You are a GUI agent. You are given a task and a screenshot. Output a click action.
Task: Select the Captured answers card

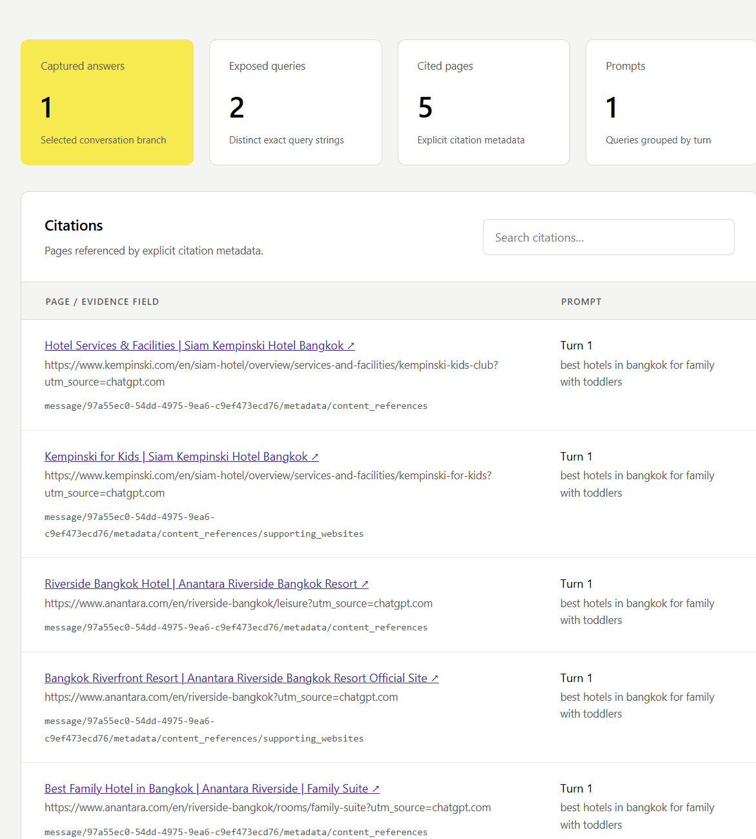click(x=107, y=102)
